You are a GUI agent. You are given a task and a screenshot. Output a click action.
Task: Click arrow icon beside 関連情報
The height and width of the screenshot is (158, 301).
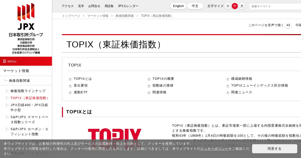click(149, 92)
